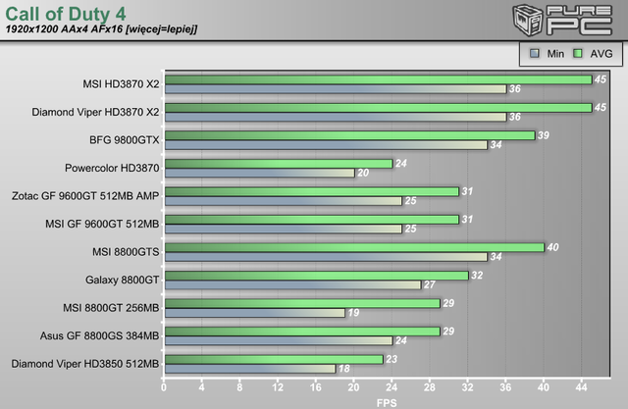
Task: Click the green AVG bar for MSI HD3870 X2
Action: 379,79
